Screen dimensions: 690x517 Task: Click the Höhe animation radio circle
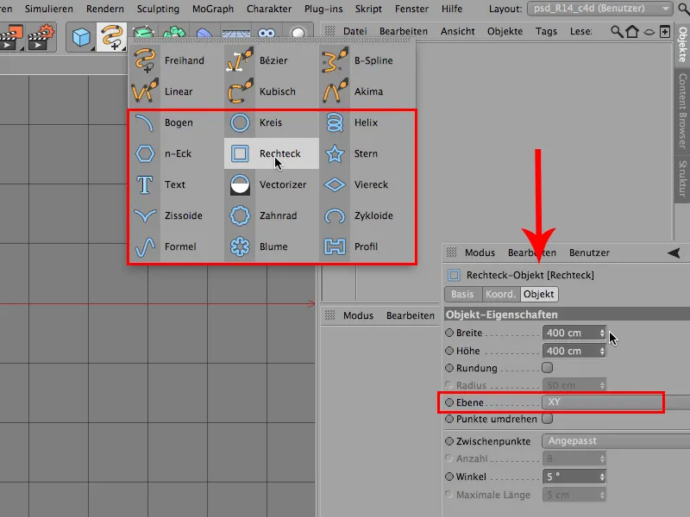pos(448,351)
